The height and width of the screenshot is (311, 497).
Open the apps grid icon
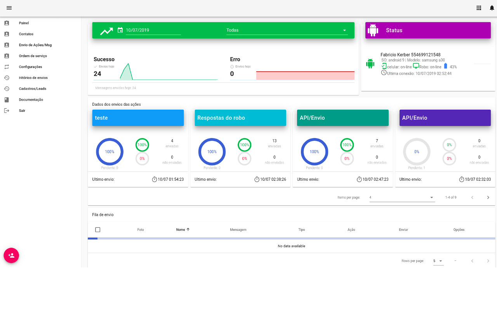pyautogui.click(x=479, y=8)
